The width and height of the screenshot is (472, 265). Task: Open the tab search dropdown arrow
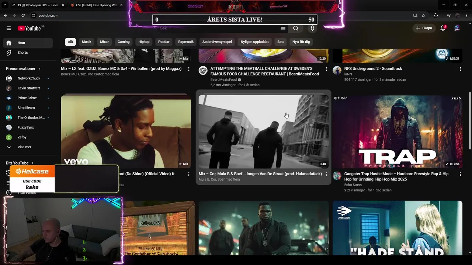point(5,5)
